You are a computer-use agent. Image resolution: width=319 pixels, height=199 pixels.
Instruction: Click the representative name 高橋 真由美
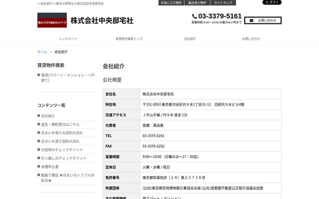pos(153,125)
